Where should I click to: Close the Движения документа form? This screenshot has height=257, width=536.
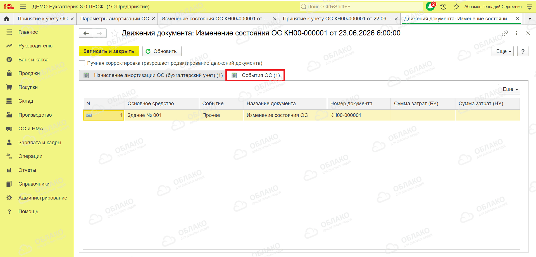coord(528,33)
